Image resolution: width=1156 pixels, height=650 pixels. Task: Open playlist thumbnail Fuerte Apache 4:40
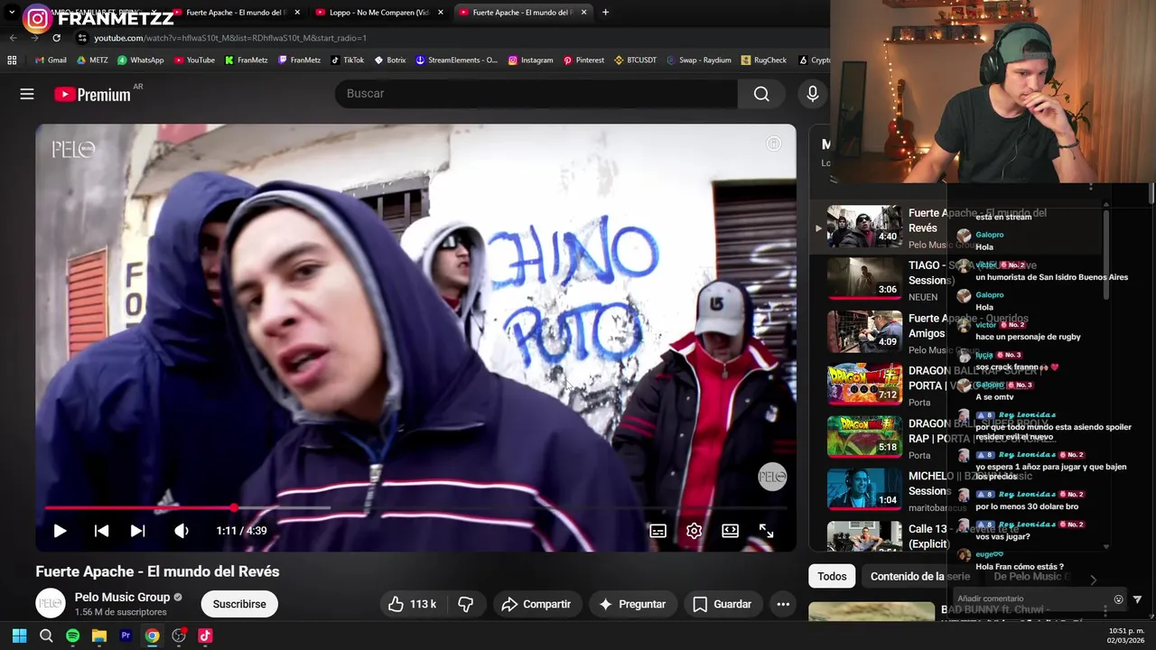tap(864, 227)
